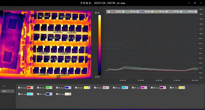Select the highlighted curve tab in the left sidebar
The image size is (205, 110).
(x=7, y=91)
